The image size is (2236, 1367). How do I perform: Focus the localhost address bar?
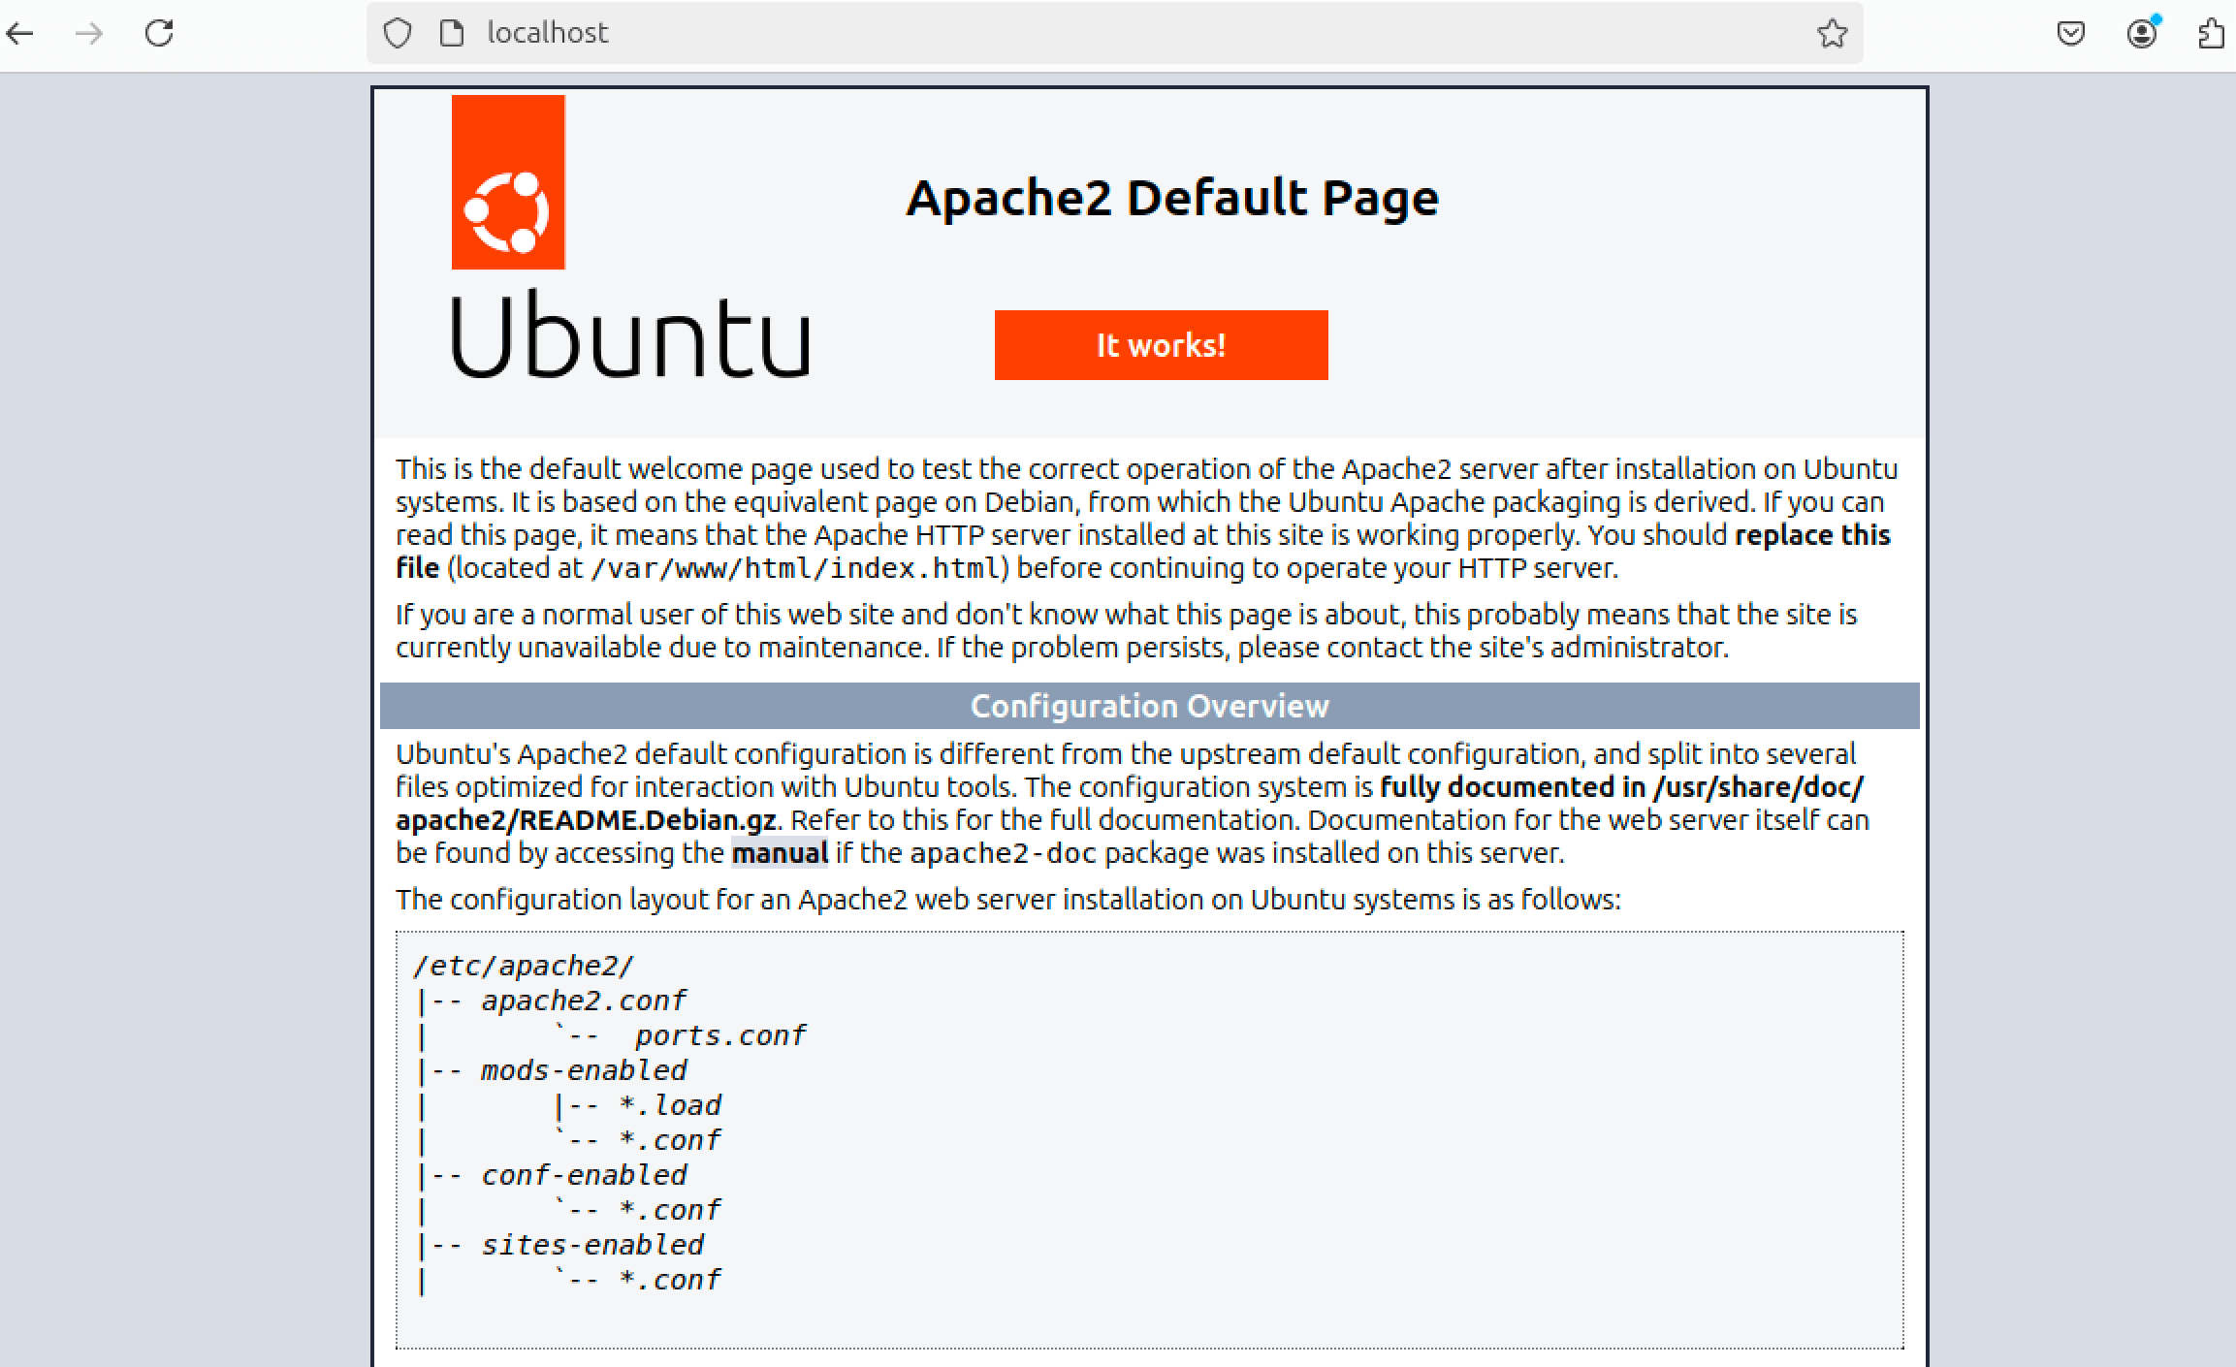(x=1067, y=34)
